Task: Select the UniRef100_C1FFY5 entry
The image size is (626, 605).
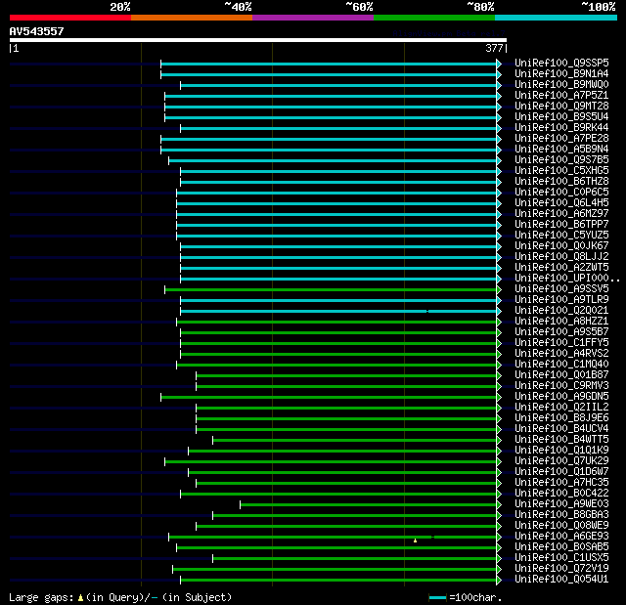Action: coord(561,343)
